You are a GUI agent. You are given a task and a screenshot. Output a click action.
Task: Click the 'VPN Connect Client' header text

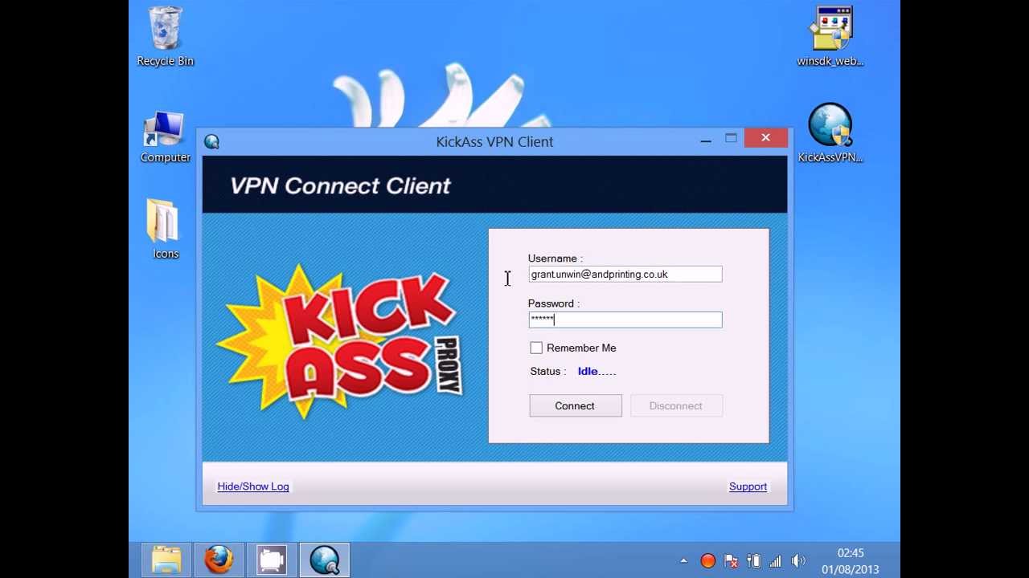tap(340, 186)
